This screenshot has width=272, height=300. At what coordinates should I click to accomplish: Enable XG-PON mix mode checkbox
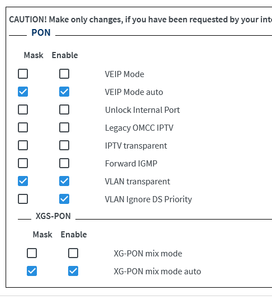point(73,253)
